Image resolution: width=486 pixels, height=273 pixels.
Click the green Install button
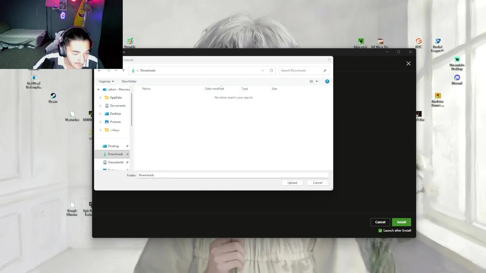[x=401, y=222]
